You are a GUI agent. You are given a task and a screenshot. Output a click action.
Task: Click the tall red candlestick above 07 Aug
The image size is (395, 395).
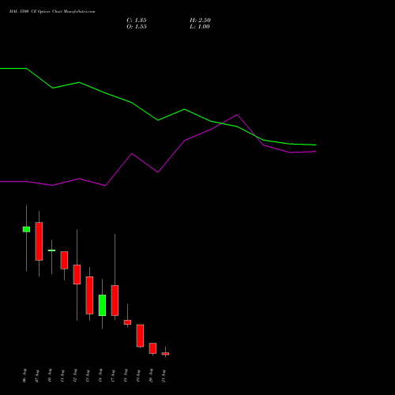(39, 241)
